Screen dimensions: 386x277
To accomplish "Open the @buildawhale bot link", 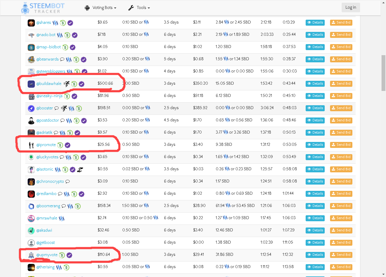I will 49,84.
